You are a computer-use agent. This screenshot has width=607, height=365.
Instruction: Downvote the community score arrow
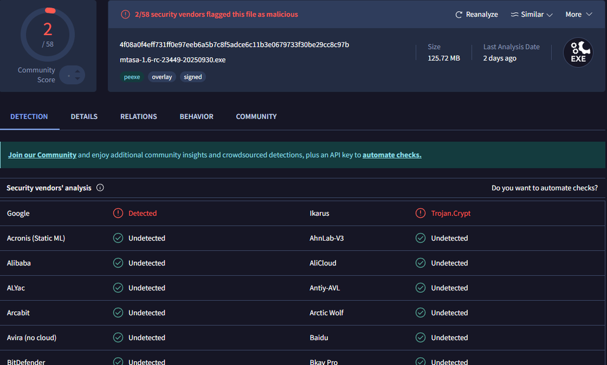point(78,78)
